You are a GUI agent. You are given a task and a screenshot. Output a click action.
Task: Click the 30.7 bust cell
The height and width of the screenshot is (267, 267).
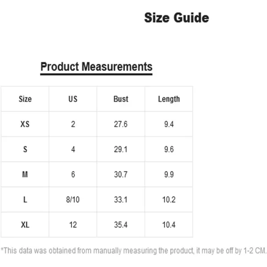121,174
